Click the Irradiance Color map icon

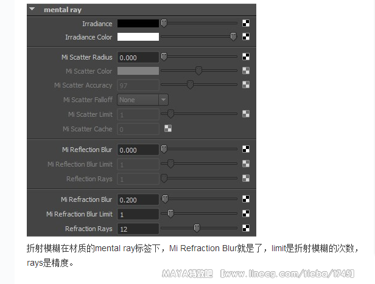(246, 36)
